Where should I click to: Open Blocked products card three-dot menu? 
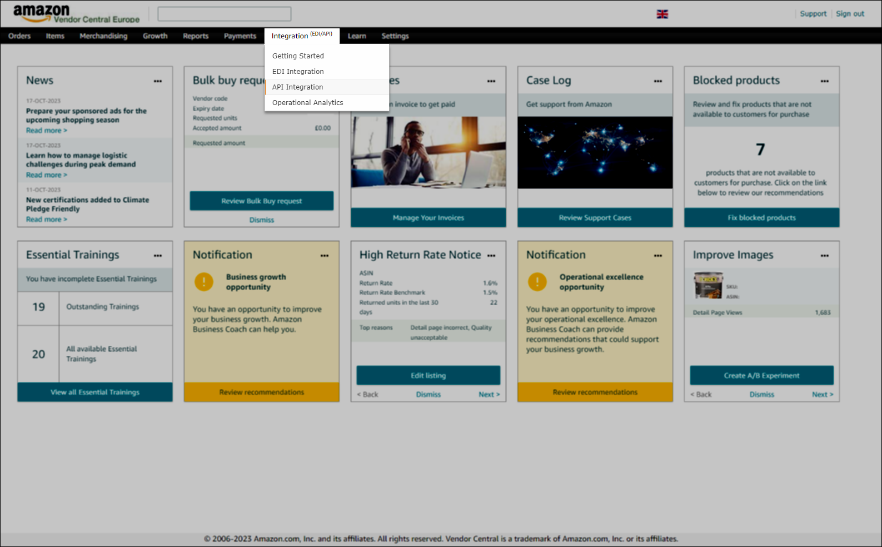[x=825, y=81]
